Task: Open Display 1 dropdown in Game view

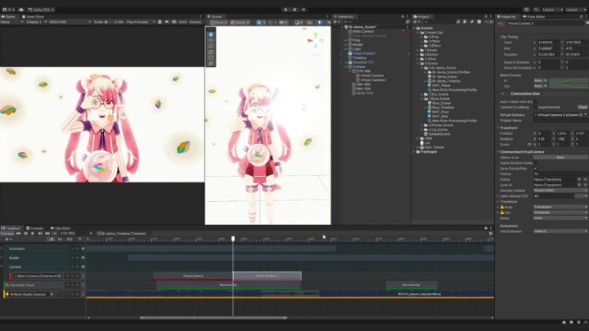Action: pyautogui.click(x=37, y=22)
